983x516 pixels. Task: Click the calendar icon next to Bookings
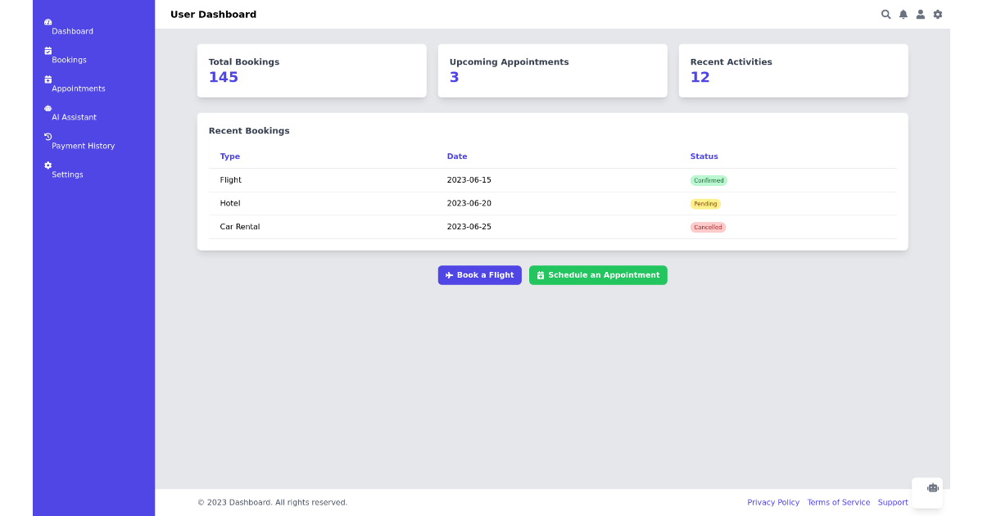[x=48, y=51]
